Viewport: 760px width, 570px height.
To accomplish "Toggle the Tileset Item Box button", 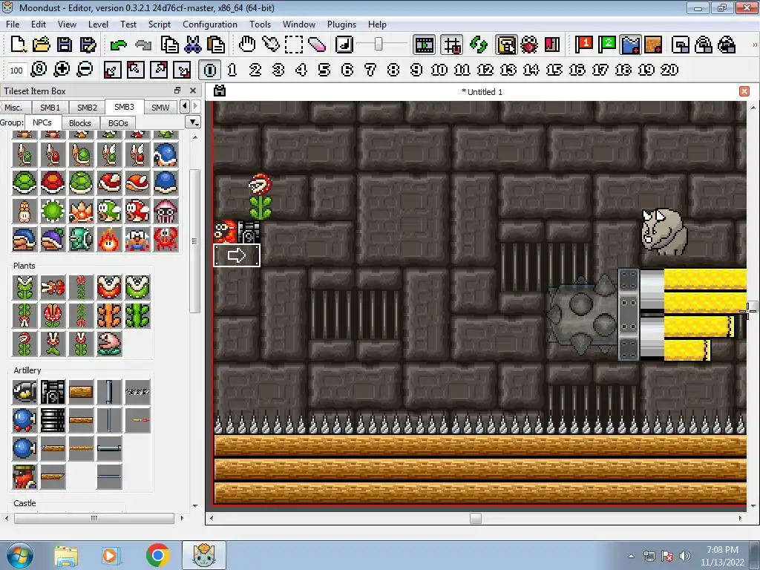I will (506, 45).
